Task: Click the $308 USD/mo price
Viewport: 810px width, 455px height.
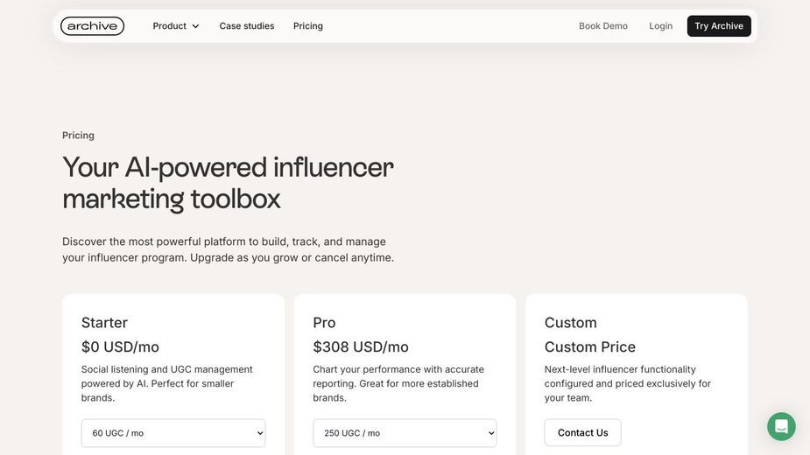Action: [361, 347]
